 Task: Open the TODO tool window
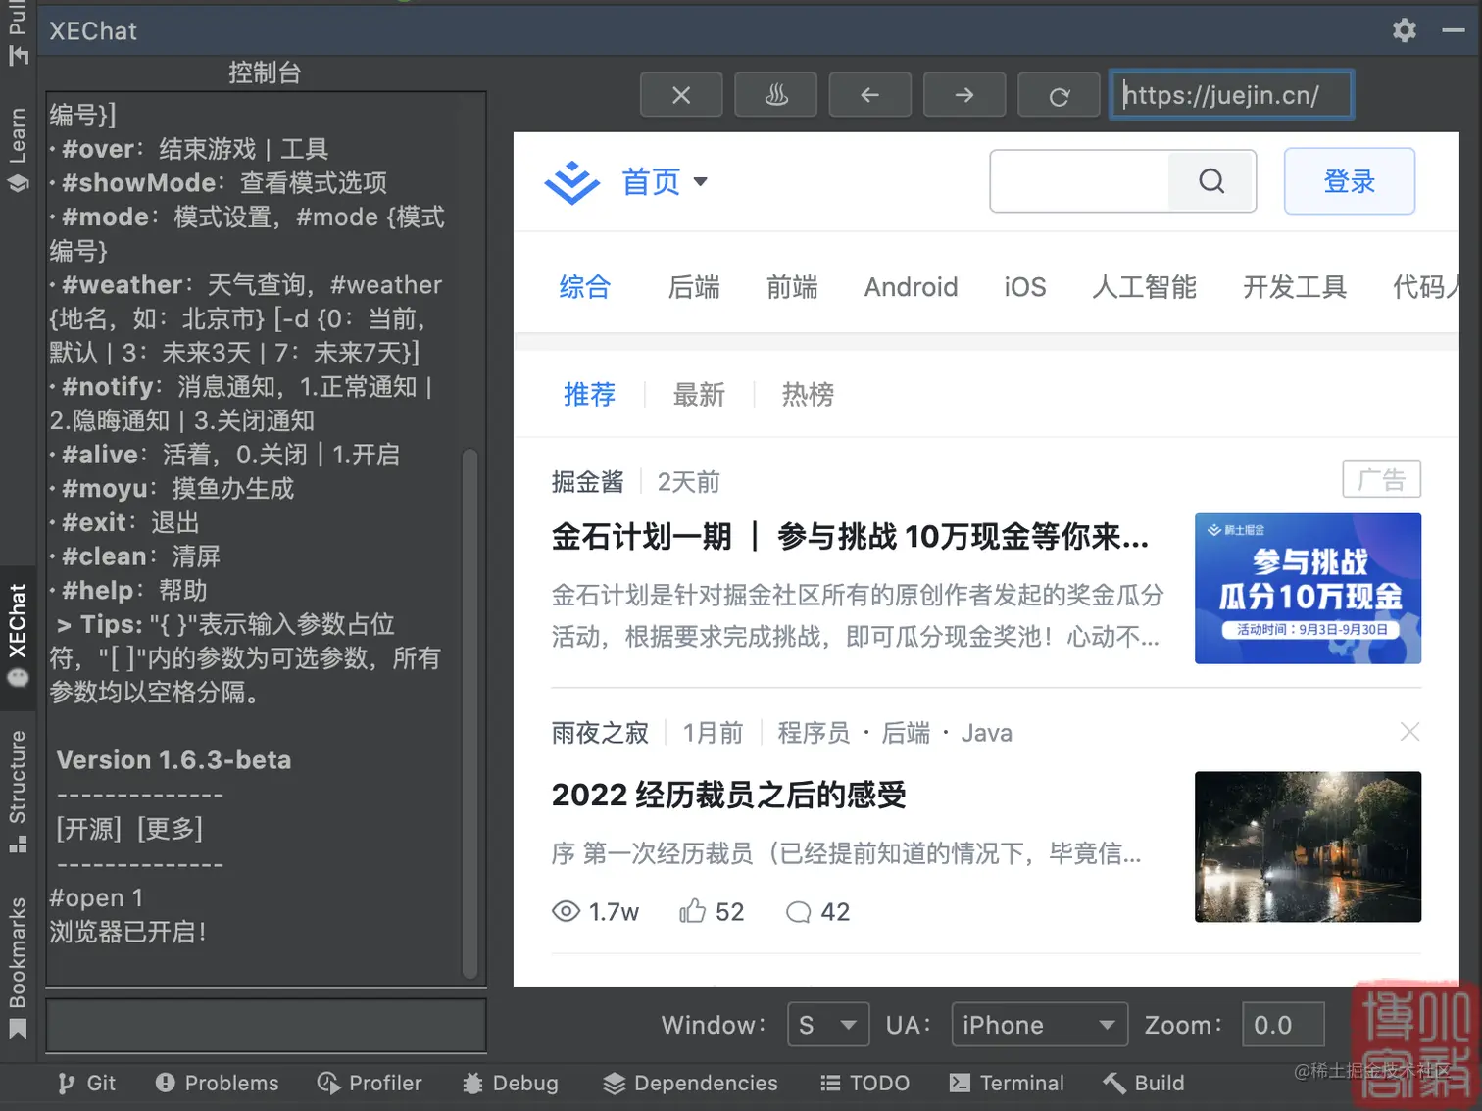point(864,1083)
